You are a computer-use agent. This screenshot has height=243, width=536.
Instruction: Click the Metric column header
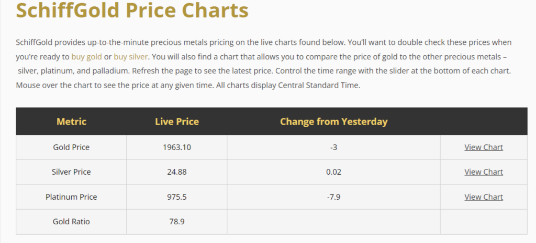tap(71, 121)
